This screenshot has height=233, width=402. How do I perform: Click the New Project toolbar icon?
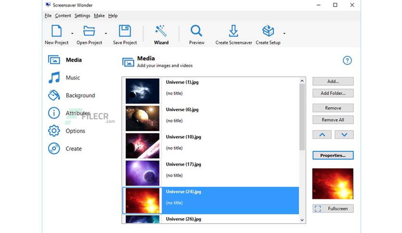[57, 31]
